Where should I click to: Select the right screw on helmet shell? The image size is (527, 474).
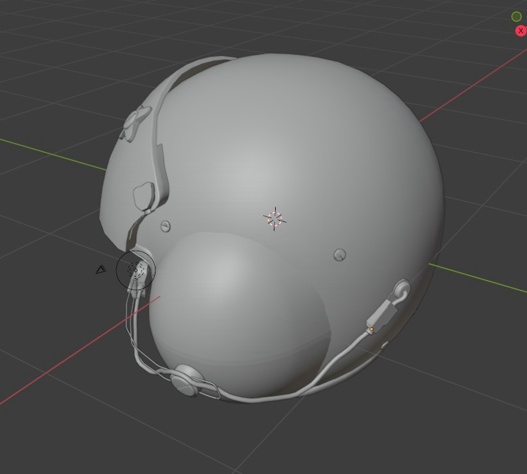pyautogui.click(x=340, y=254)
